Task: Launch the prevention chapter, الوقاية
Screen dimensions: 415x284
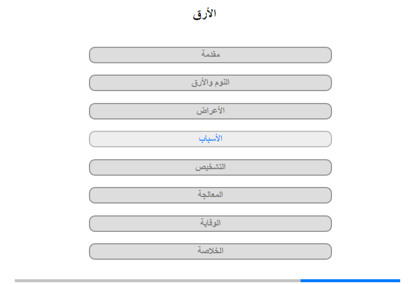Action: pos(210,224)
